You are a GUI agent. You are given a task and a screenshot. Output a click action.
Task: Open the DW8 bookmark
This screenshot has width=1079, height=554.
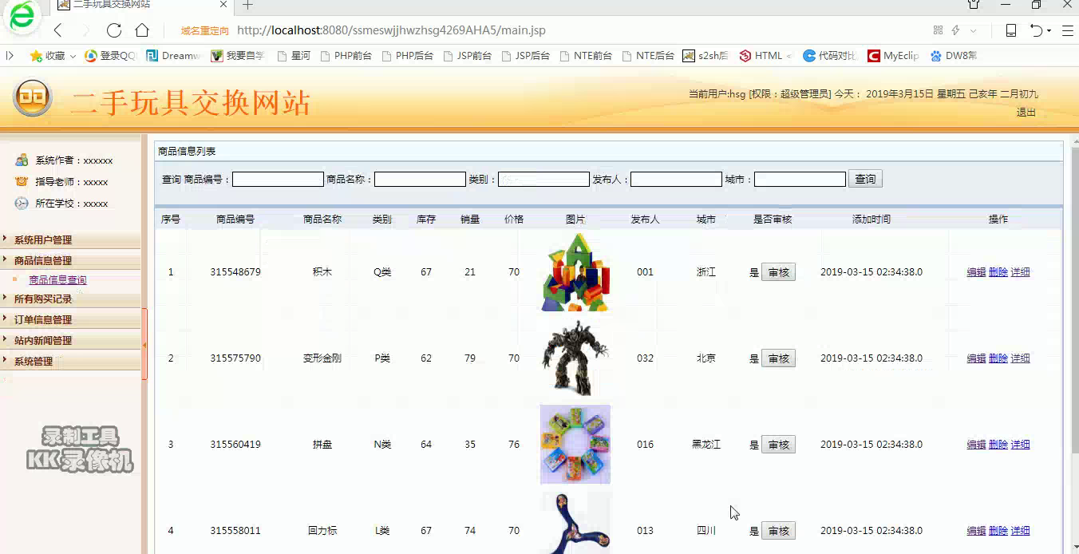[x=954, y=56]
